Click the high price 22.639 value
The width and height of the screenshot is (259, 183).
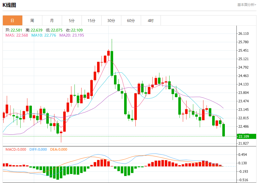point(36,30)
